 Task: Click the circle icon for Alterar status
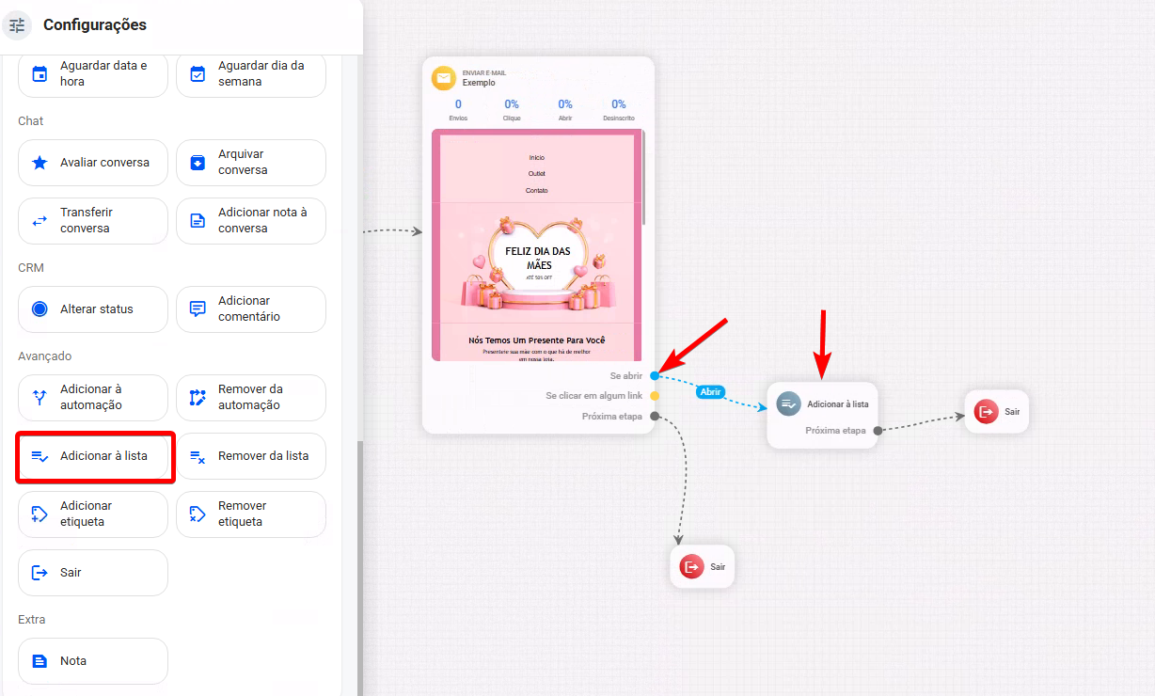click(40, 309)
